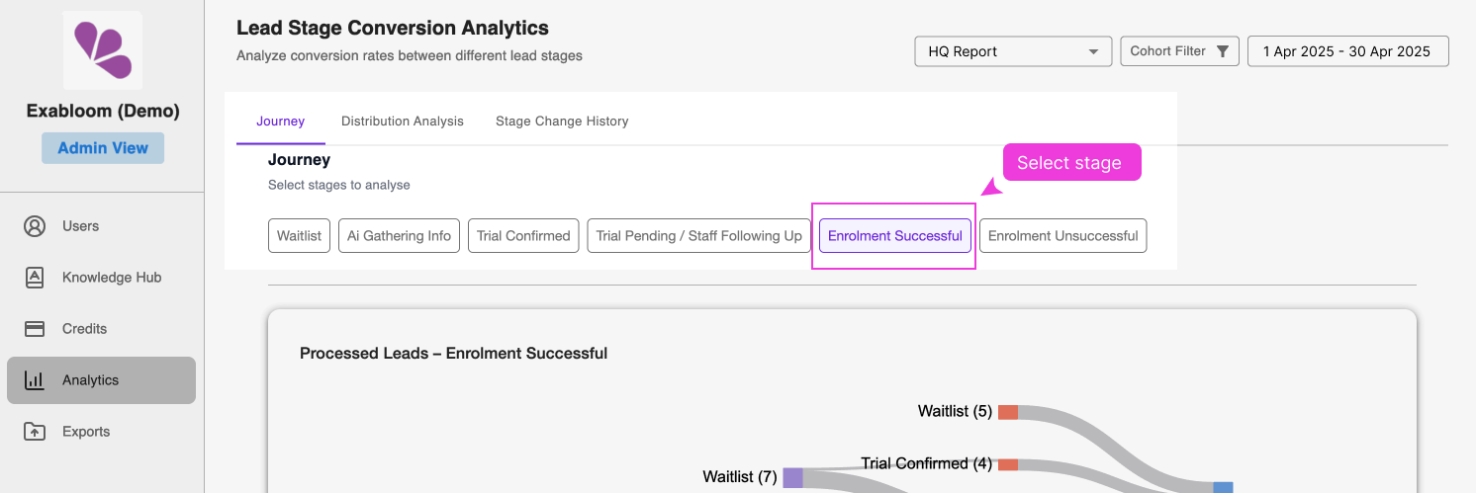Toggle the Waitlist stage chip

click(299, 236)
